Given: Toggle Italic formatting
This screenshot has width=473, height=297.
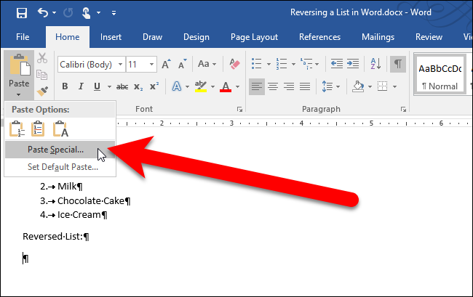Looking at the screenshot, I should coord(79,87).
